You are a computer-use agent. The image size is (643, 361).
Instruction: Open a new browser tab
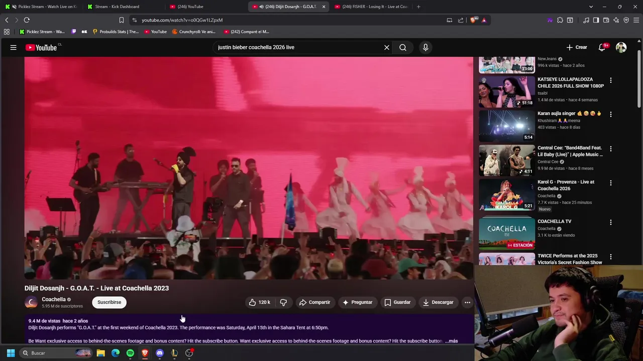point(418,7)
